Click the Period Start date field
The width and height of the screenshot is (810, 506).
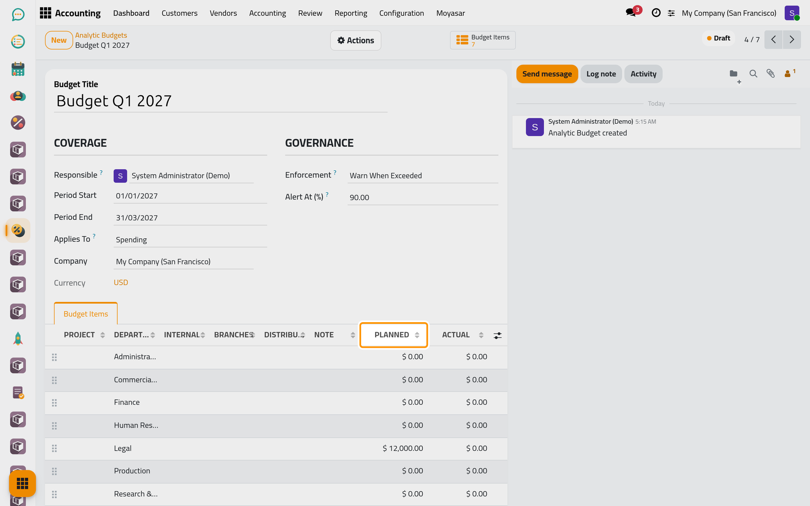(x=190, y=196)
